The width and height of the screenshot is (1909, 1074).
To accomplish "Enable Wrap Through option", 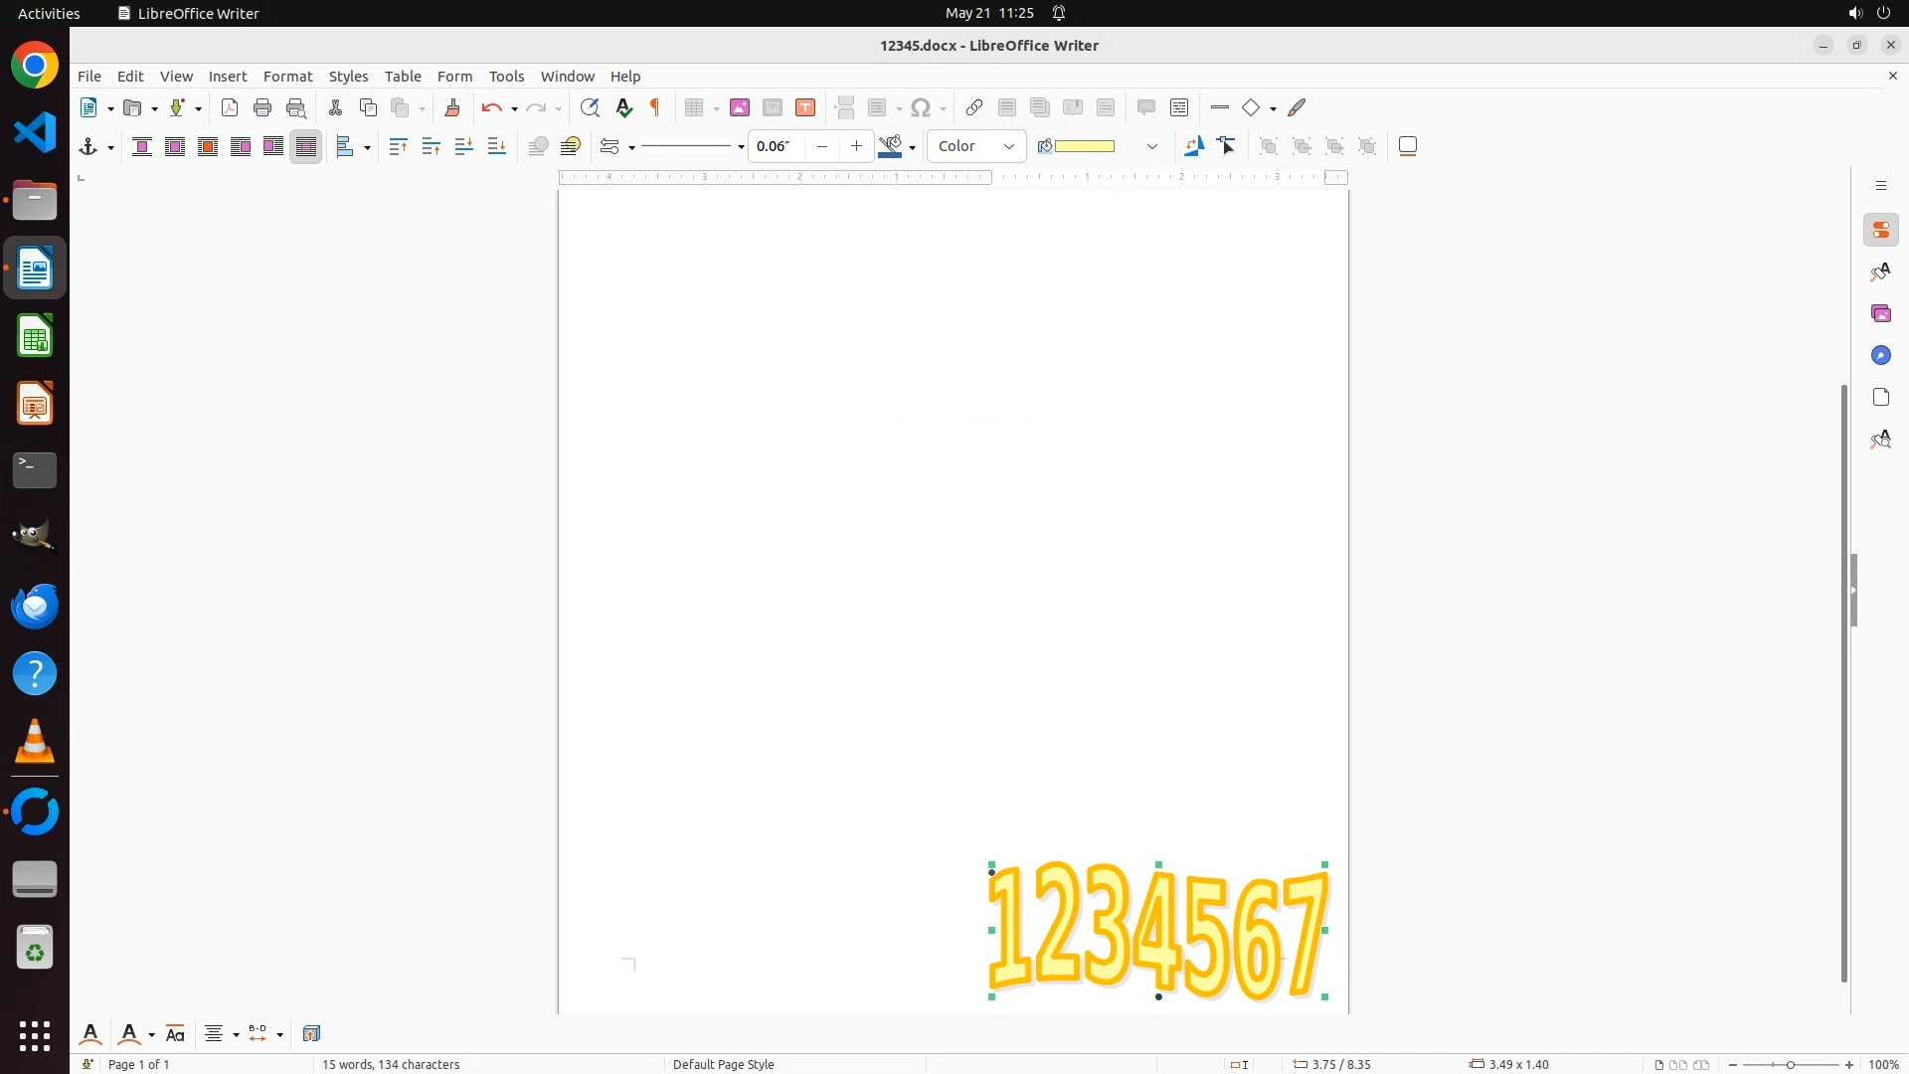I will click(x=306, y=147).
